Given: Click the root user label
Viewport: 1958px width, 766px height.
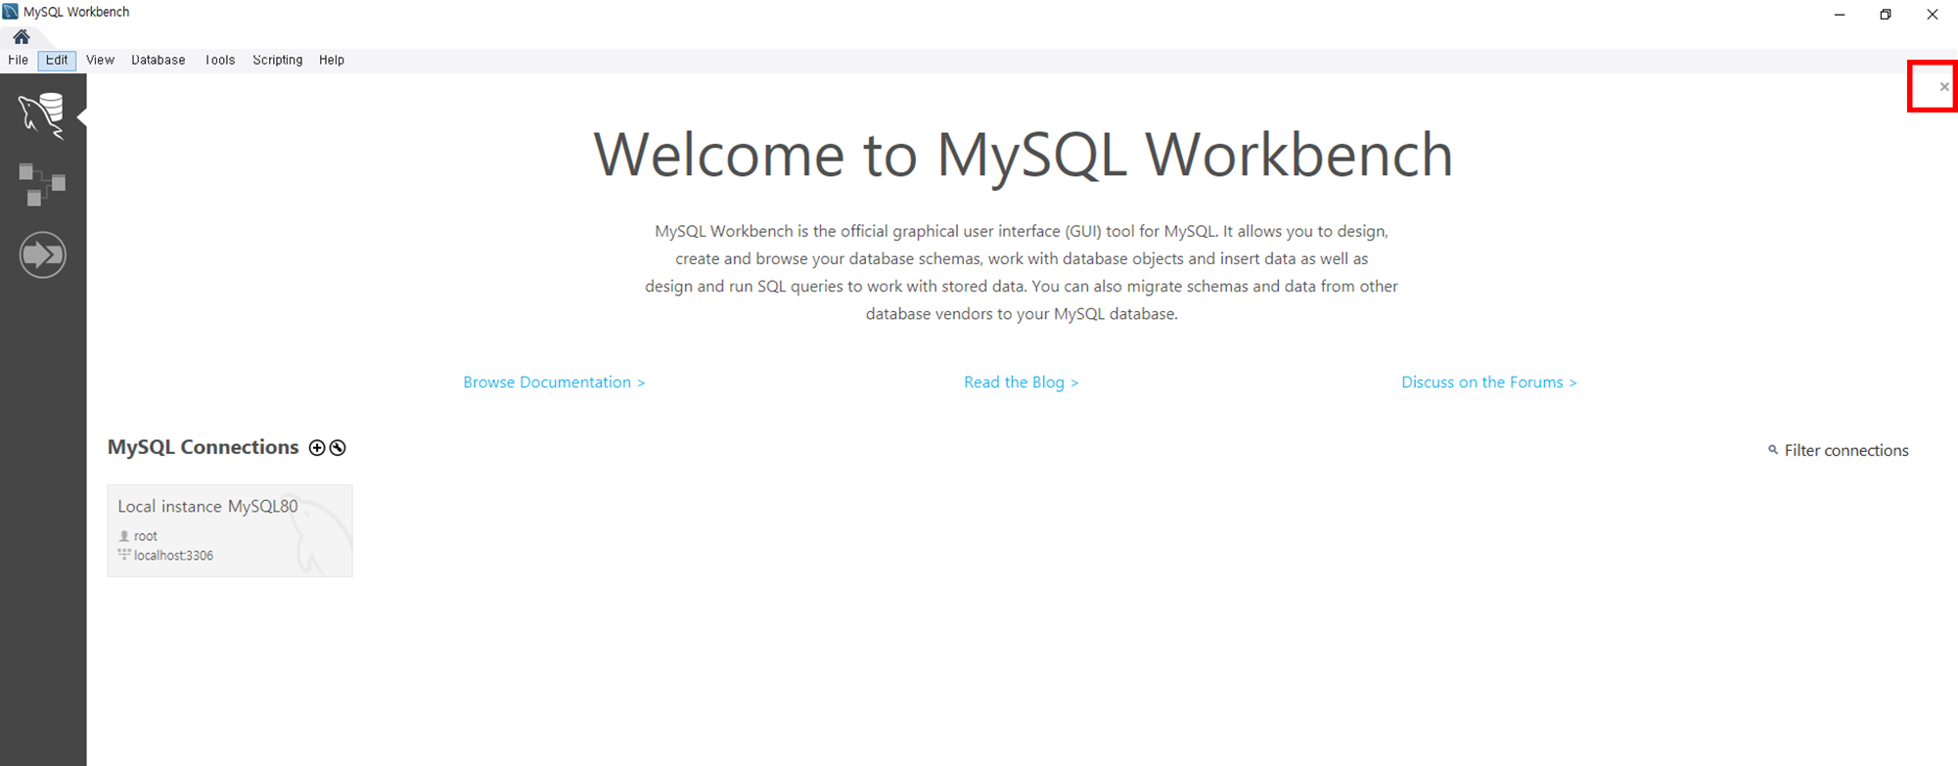Looking at the screenshot, I should (x=145, y=536).
